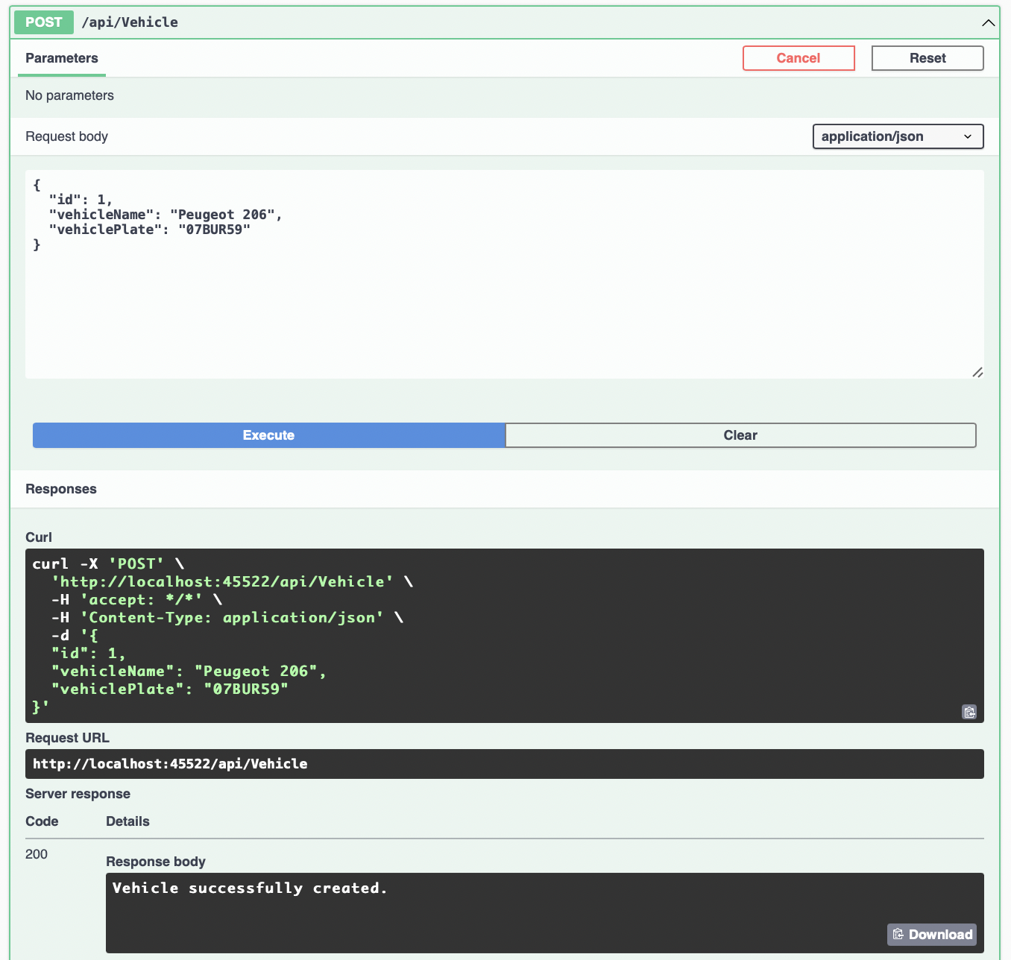Switch to the Parameters tab
The width and height of the screenshot is (1011, 960).
click(x=61, y=58)
